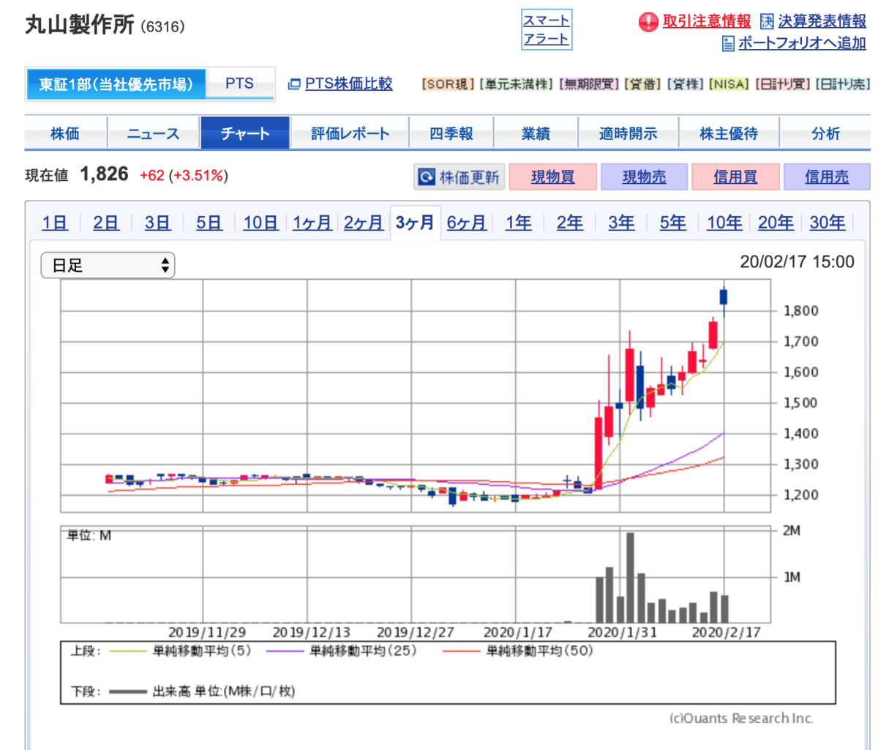This screenshot has height=750, width=878.
Task: Click the tallest volume bar
Action: (x=630, y=577)
